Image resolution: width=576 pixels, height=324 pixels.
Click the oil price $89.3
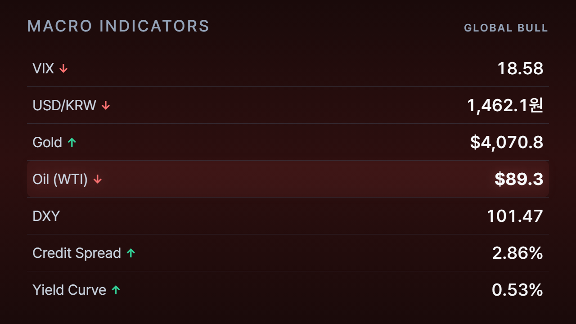519,179
